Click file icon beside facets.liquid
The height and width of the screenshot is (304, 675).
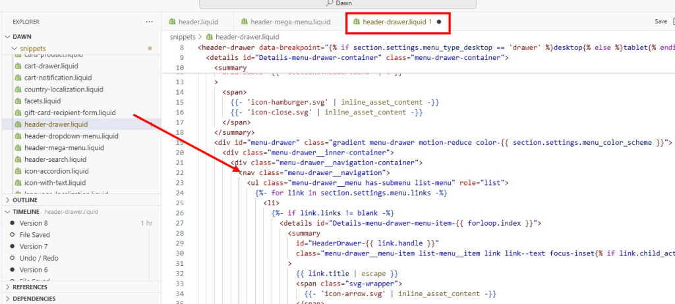coord(18,101)
